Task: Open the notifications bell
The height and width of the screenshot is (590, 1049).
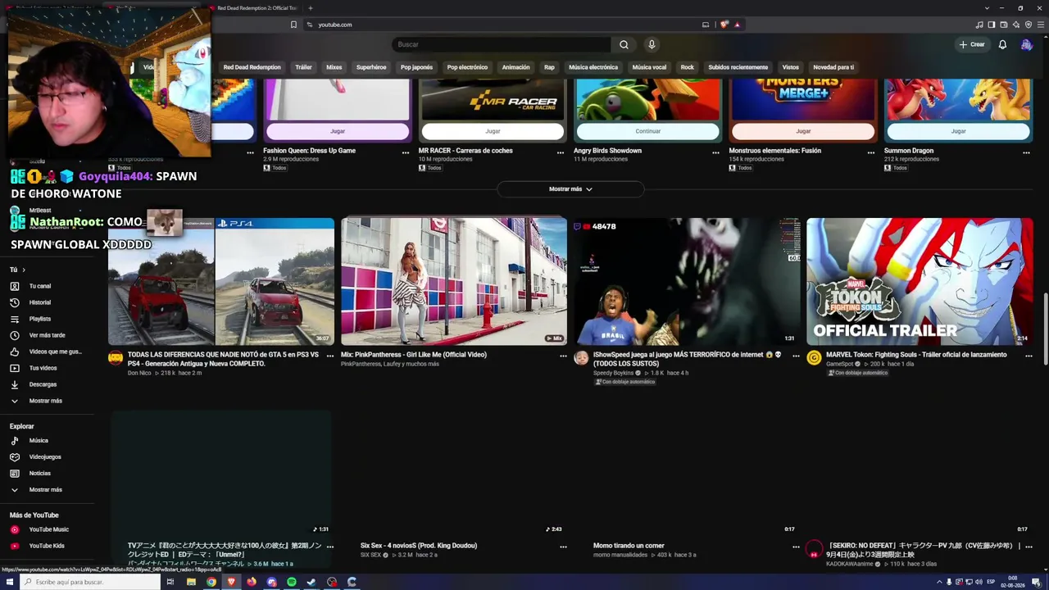Action: [1002, 44]
